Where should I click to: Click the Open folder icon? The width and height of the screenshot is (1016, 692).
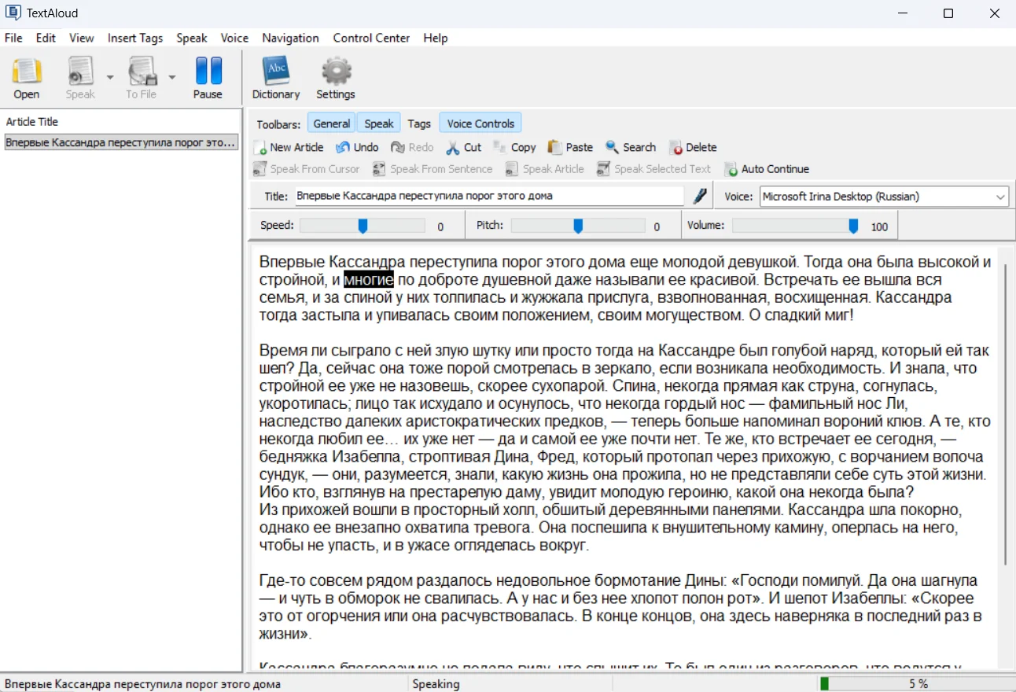[x=26, y=72]
